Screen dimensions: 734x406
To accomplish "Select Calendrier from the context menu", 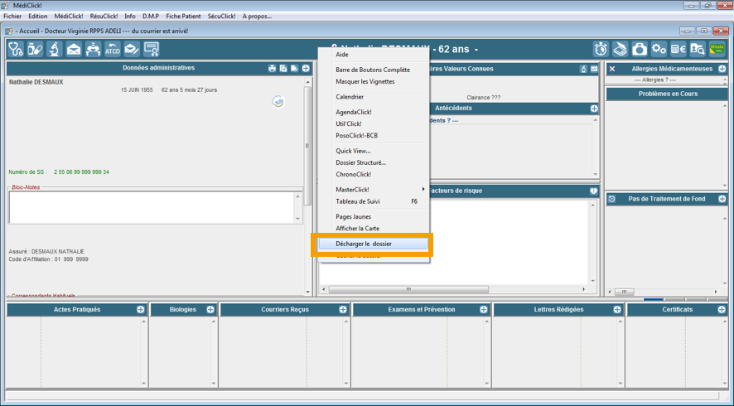I will click(350, 97).
